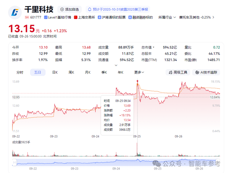Switch to 分时 chart tab

(20, 72)
